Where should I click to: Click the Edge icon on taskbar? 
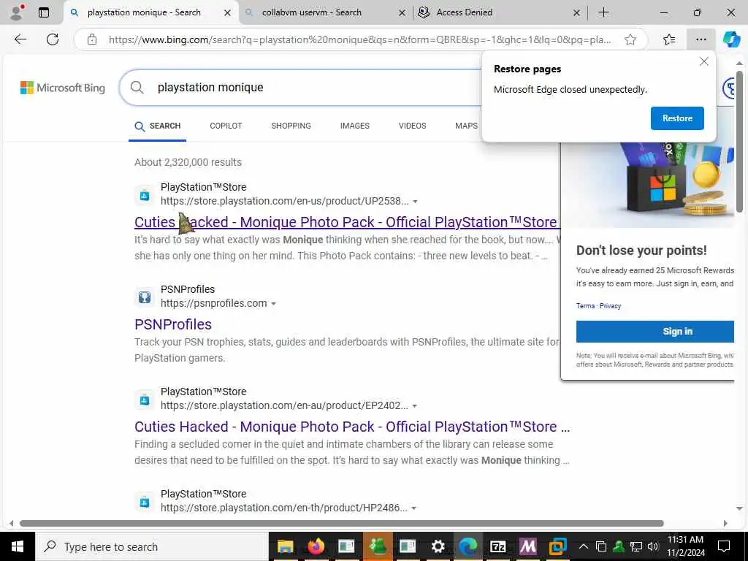(468, 546)
